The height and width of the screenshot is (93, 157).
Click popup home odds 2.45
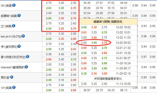pos(84,68)
